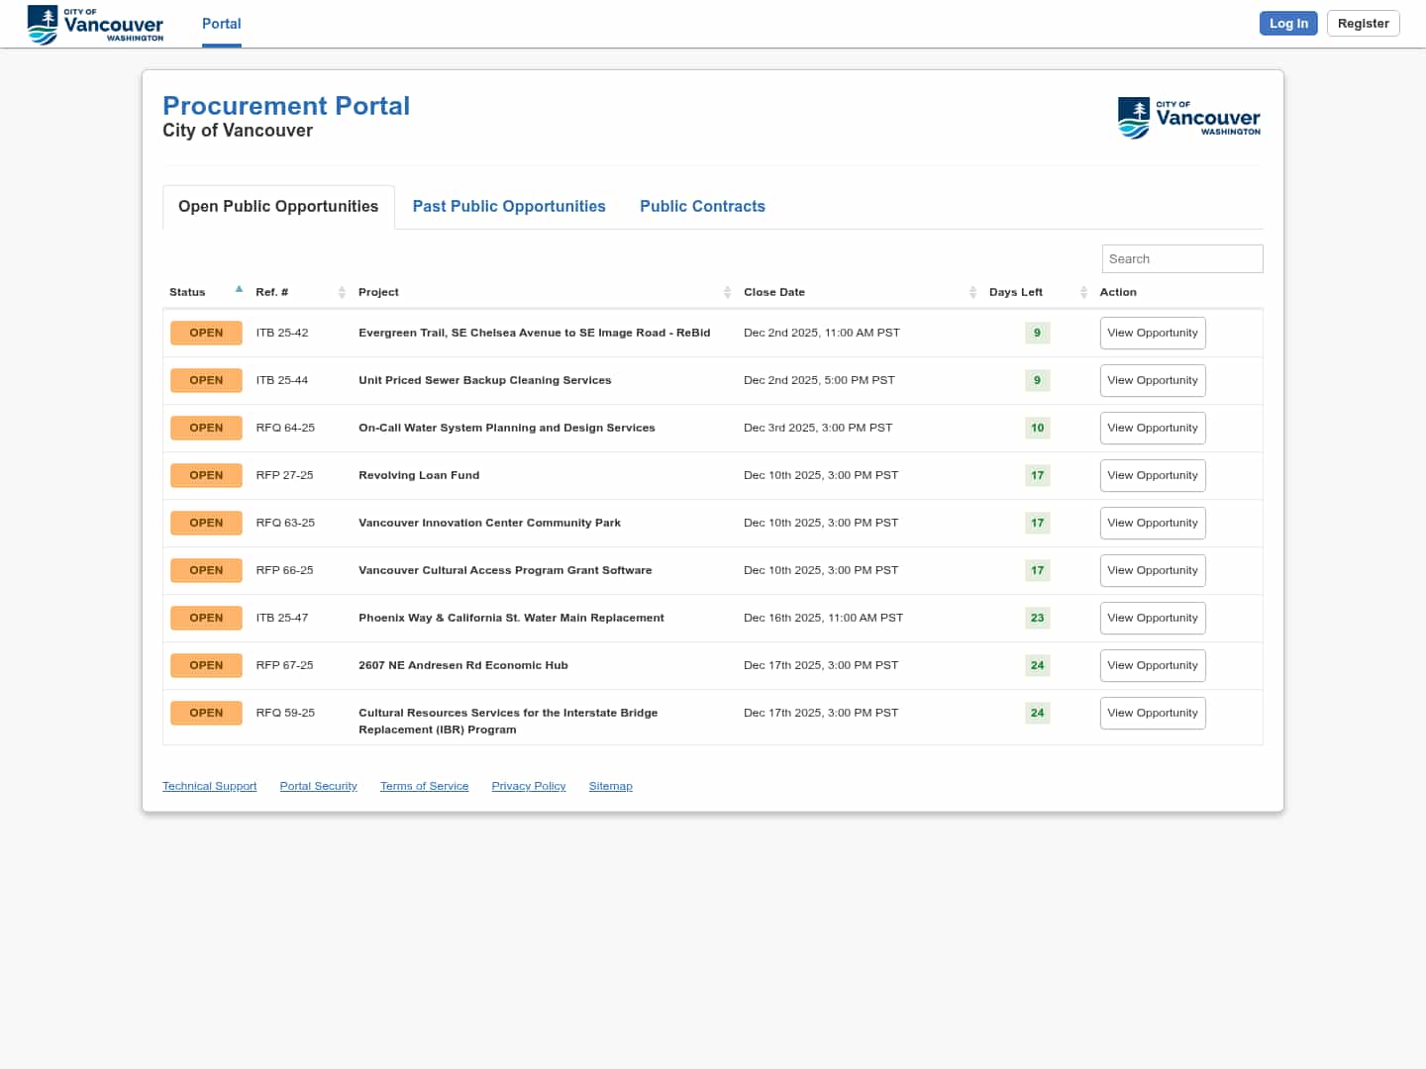Screen dimensions: 1426x1069
Task: Click the City of Vancouver logo in header
Action: [95, 24]
